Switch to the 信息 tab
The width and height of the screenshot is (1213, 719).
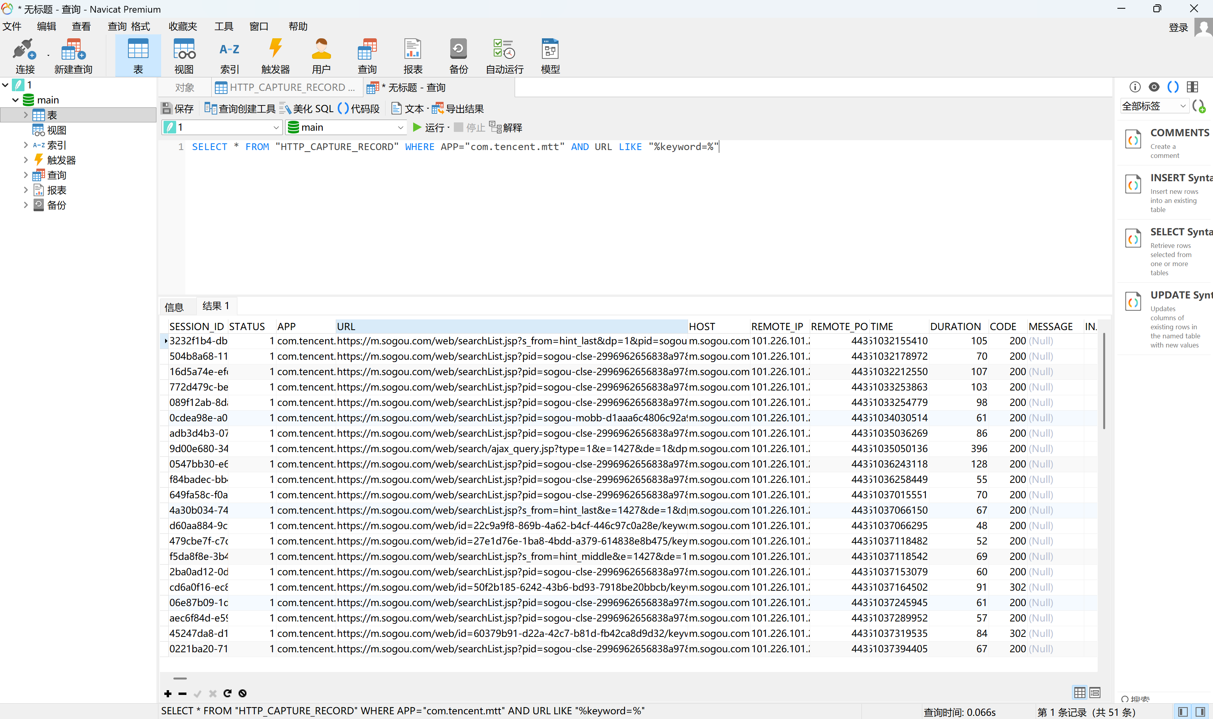click(x=174, y=307)
